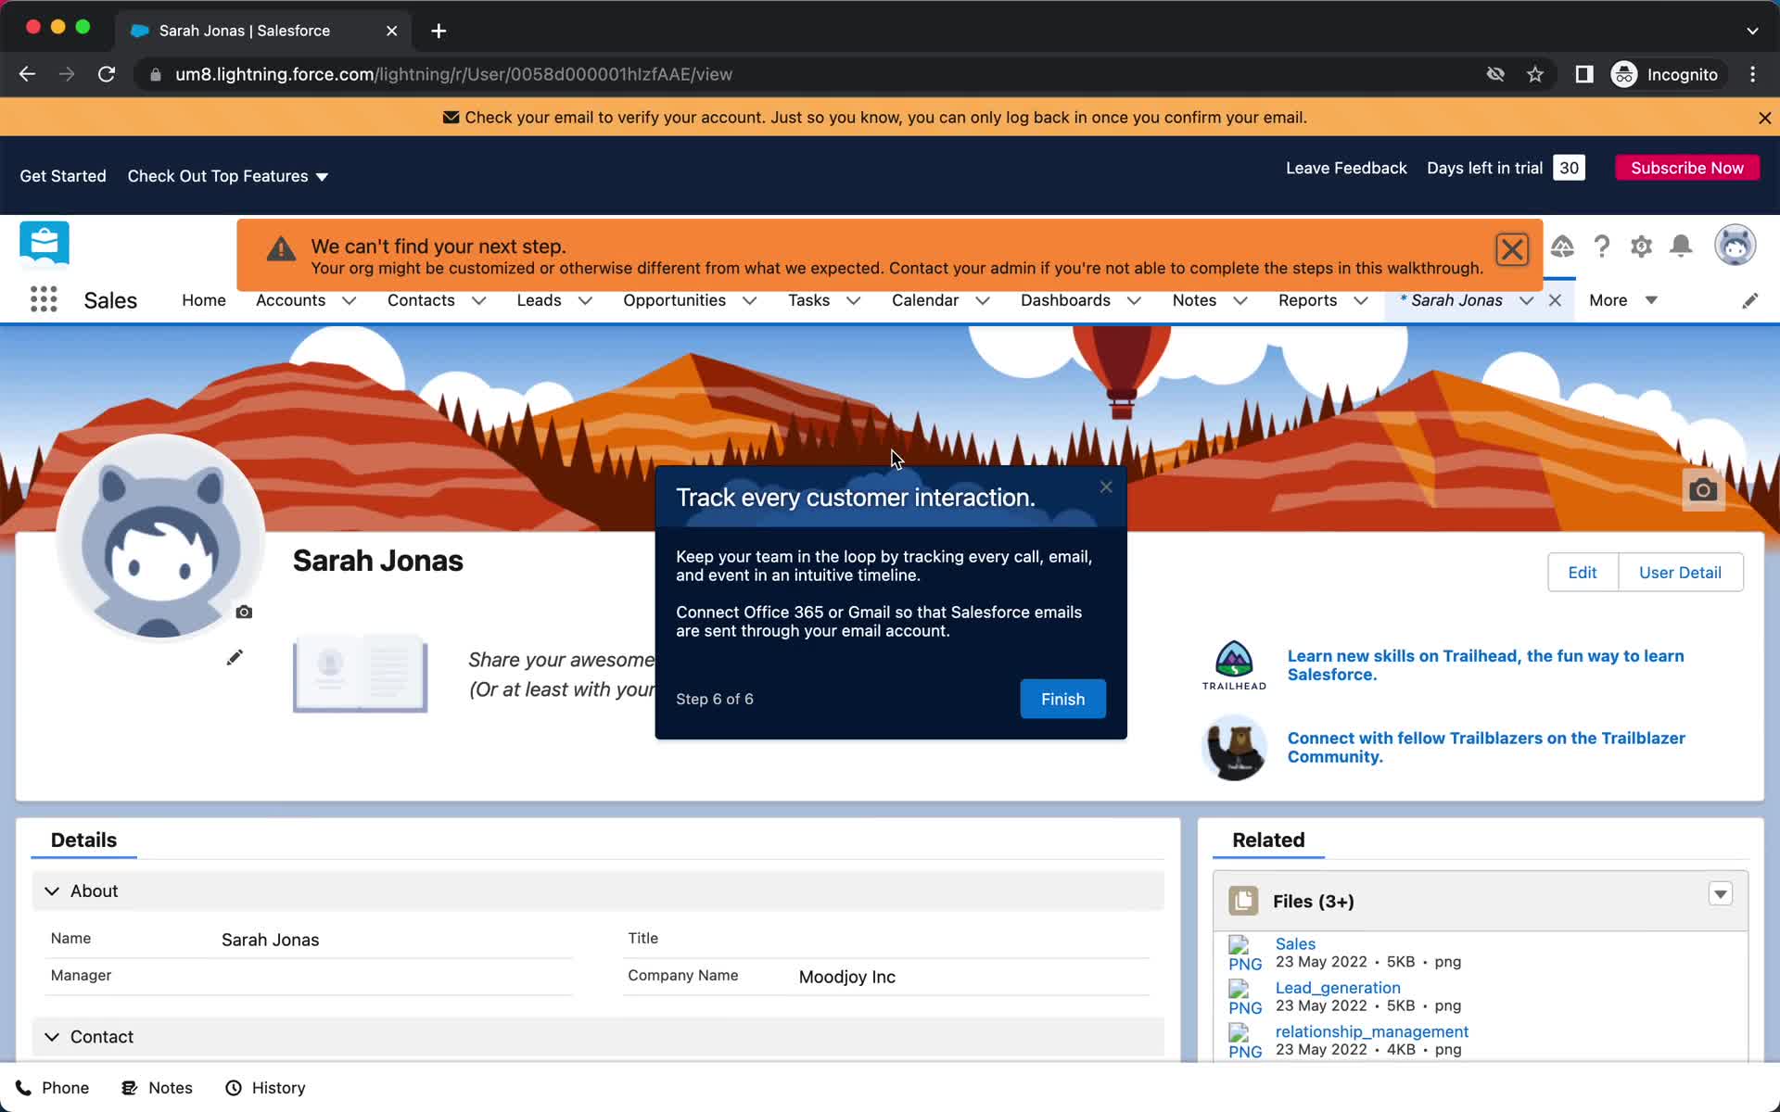The image size is (1780, 1112).
Task: Toggle the browser side panel icon
Action: tap(1583, 74)
